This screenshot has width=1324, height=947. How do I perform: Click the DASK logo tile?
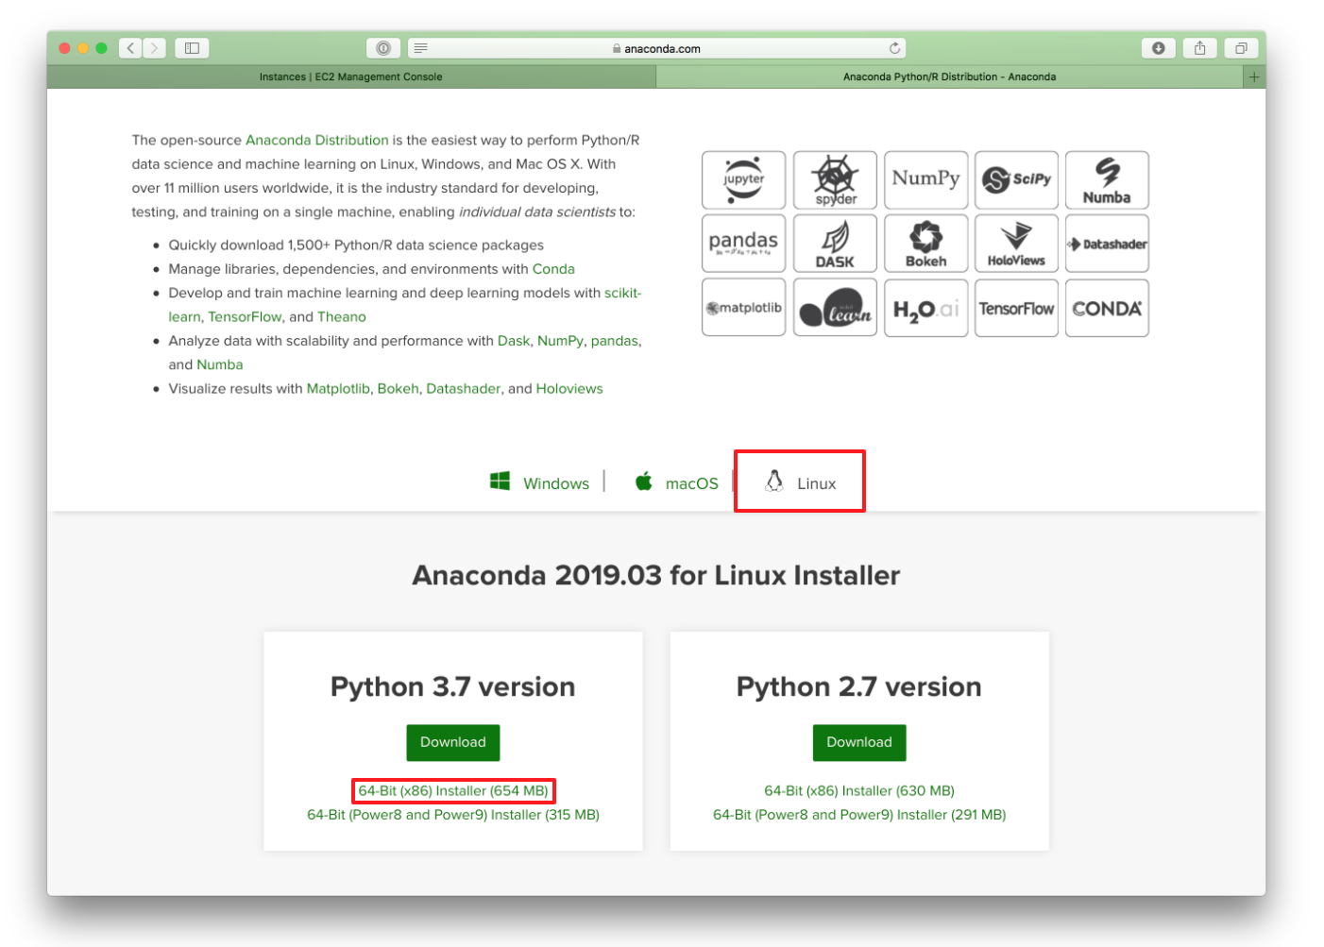[835, 244]
